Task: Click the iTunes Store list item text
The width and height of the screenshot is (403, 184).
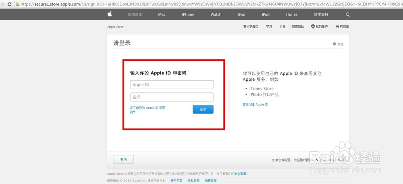Action: (262, 88)
